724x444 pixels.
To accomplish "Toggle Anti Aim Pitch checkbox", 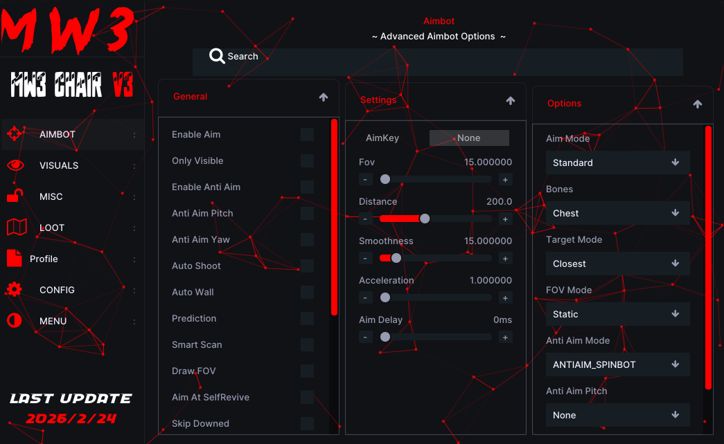I will [x=307, y=213].
